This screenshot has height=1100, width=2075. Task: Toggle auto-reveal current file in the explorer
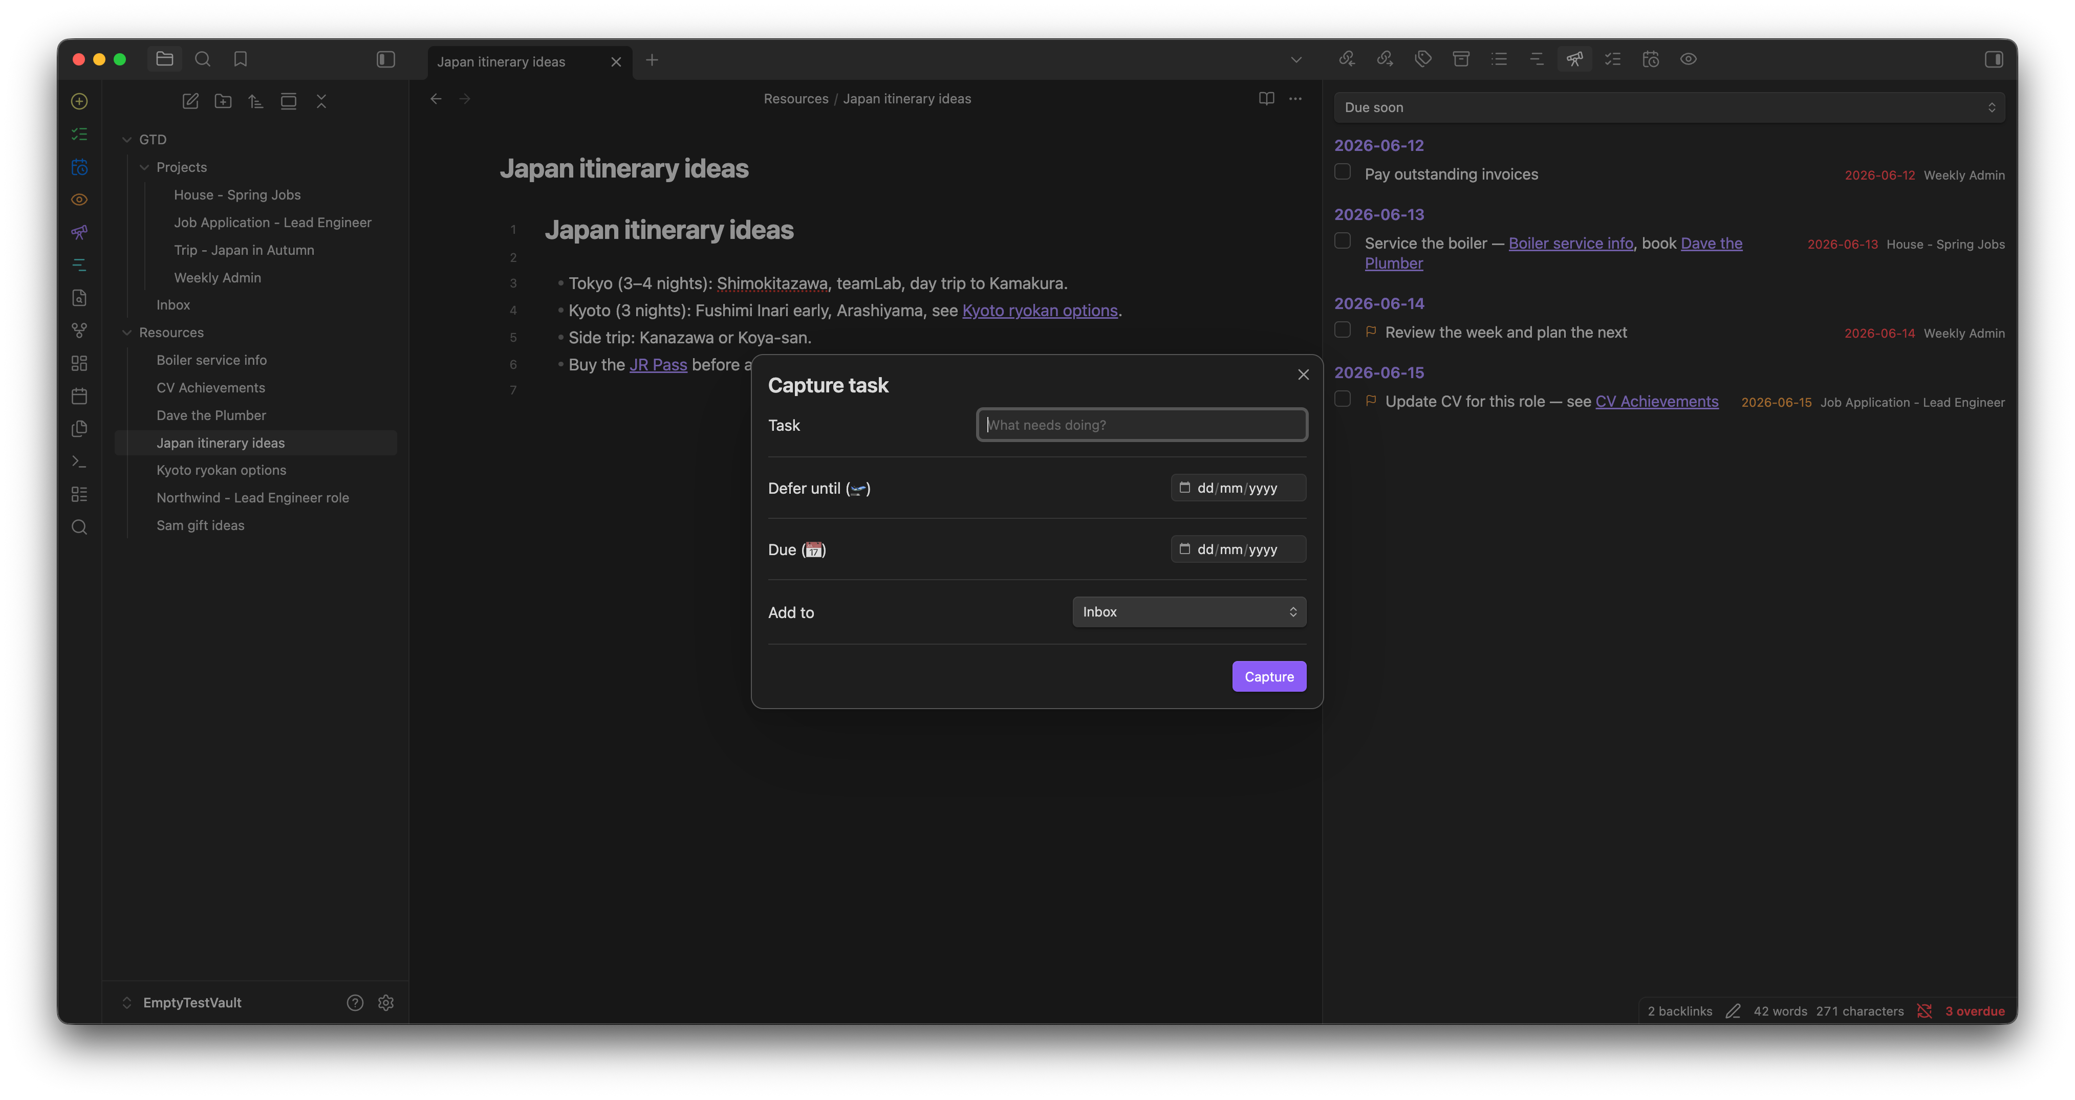288,101
